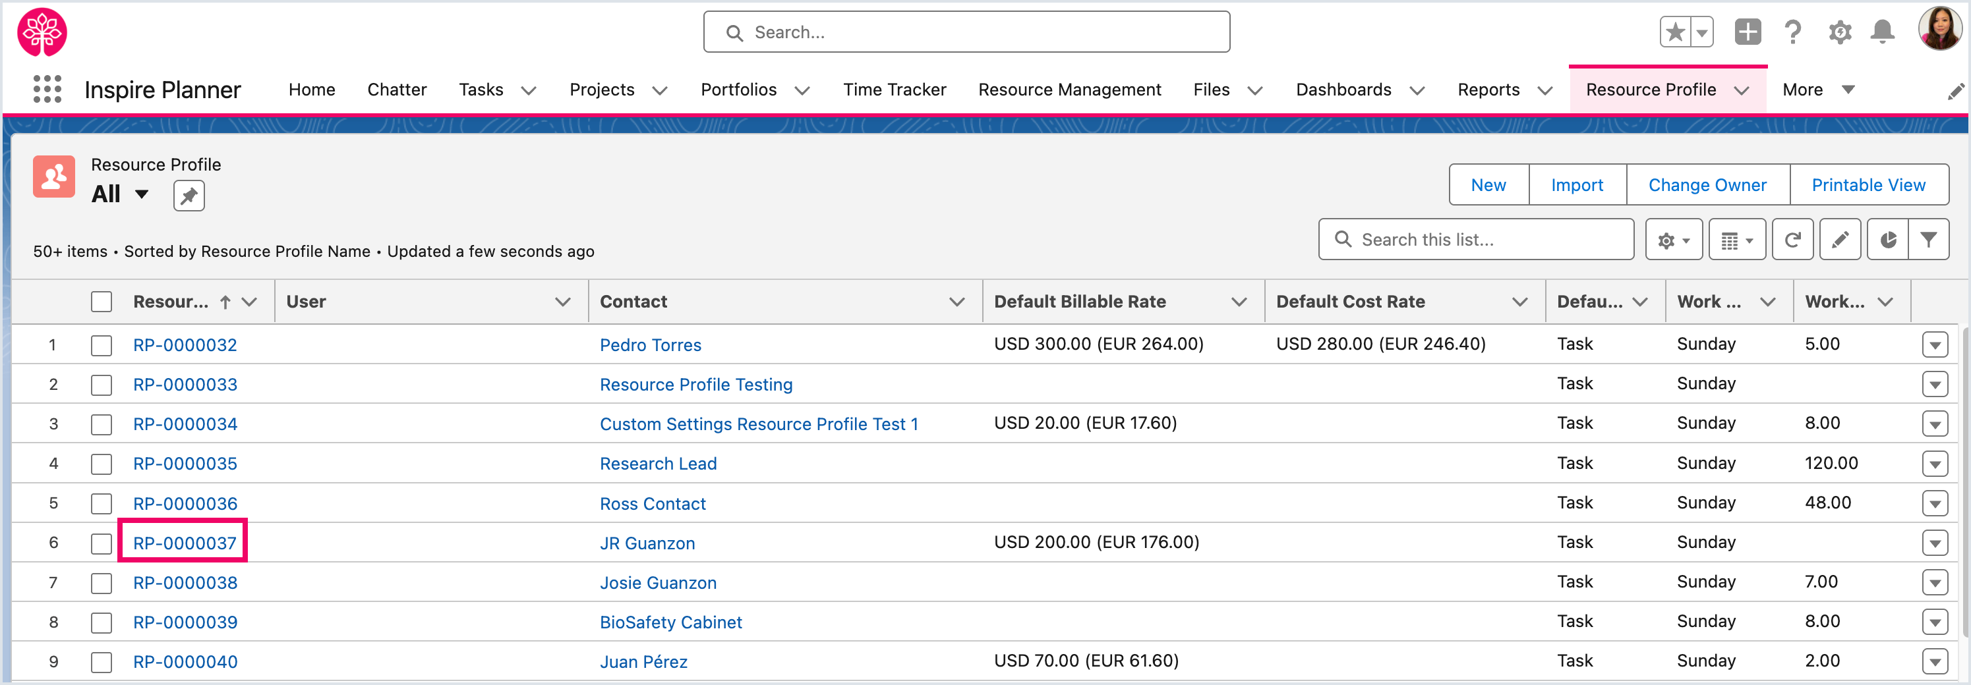Toggle the select-all header checkbox
1971x685 pixels.
101,302
